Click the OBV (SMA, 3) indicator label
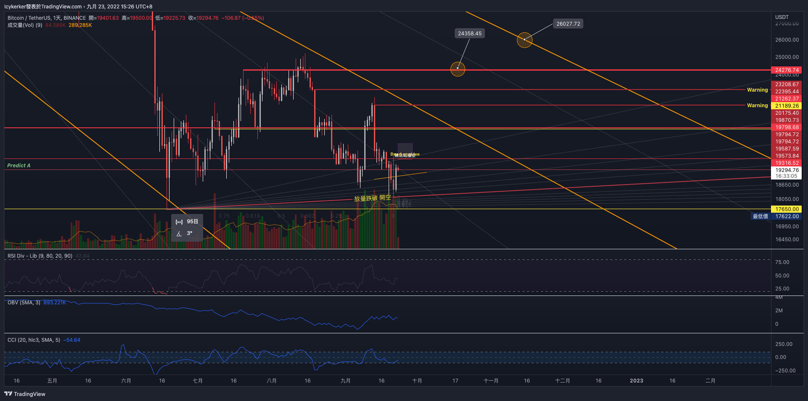 click(x=24, y=303)
